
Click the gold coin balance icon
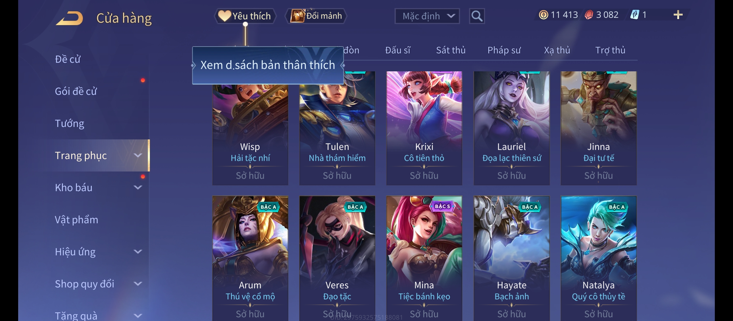click(x=543, y=15)
